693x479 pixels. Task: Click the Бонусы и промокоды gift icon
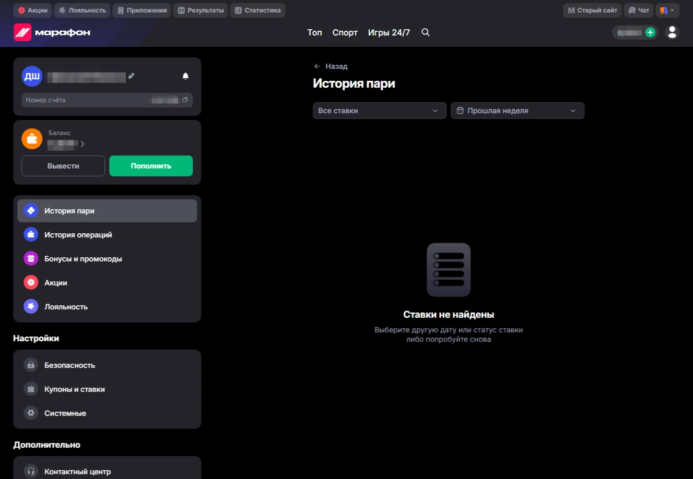31,259
